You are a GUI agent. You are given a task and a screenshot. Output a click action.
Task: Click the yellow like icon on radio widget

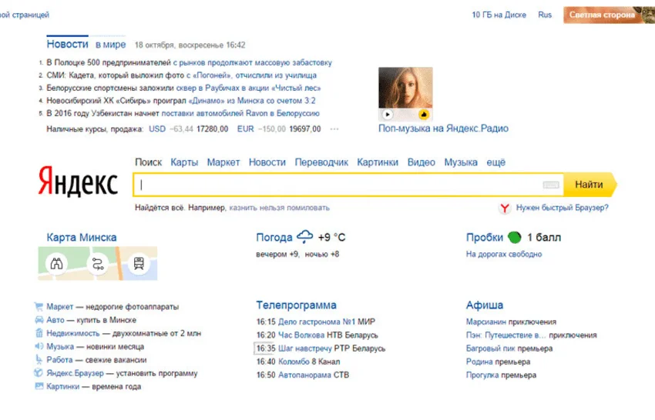click(423, 114)
